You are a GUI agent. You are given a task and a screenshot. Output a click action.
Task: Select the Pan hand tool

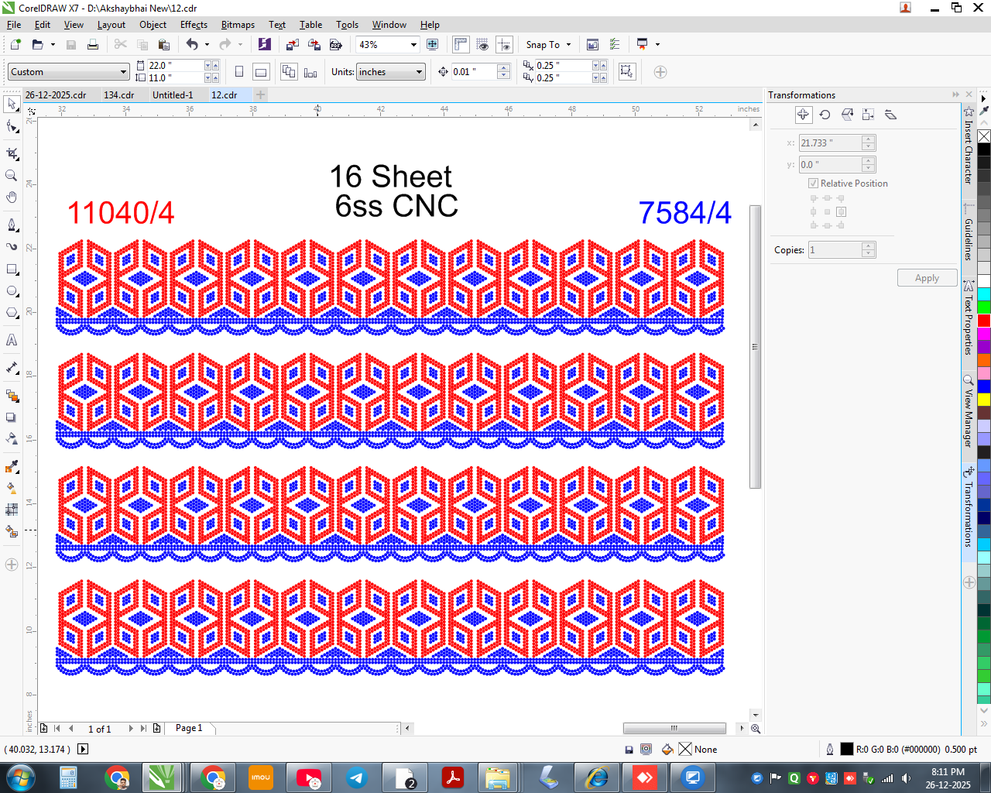pyautogui.click(x=12, y=197)
